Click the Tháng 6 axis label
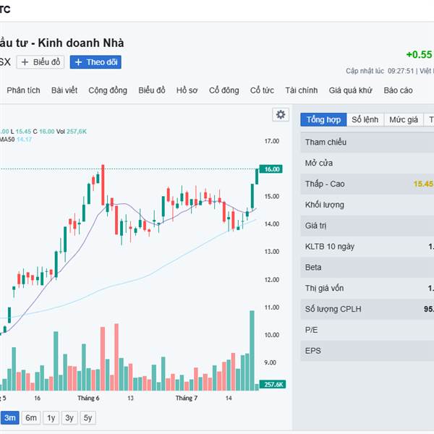This screenshot has height=434, width=434. pos(88,398)
